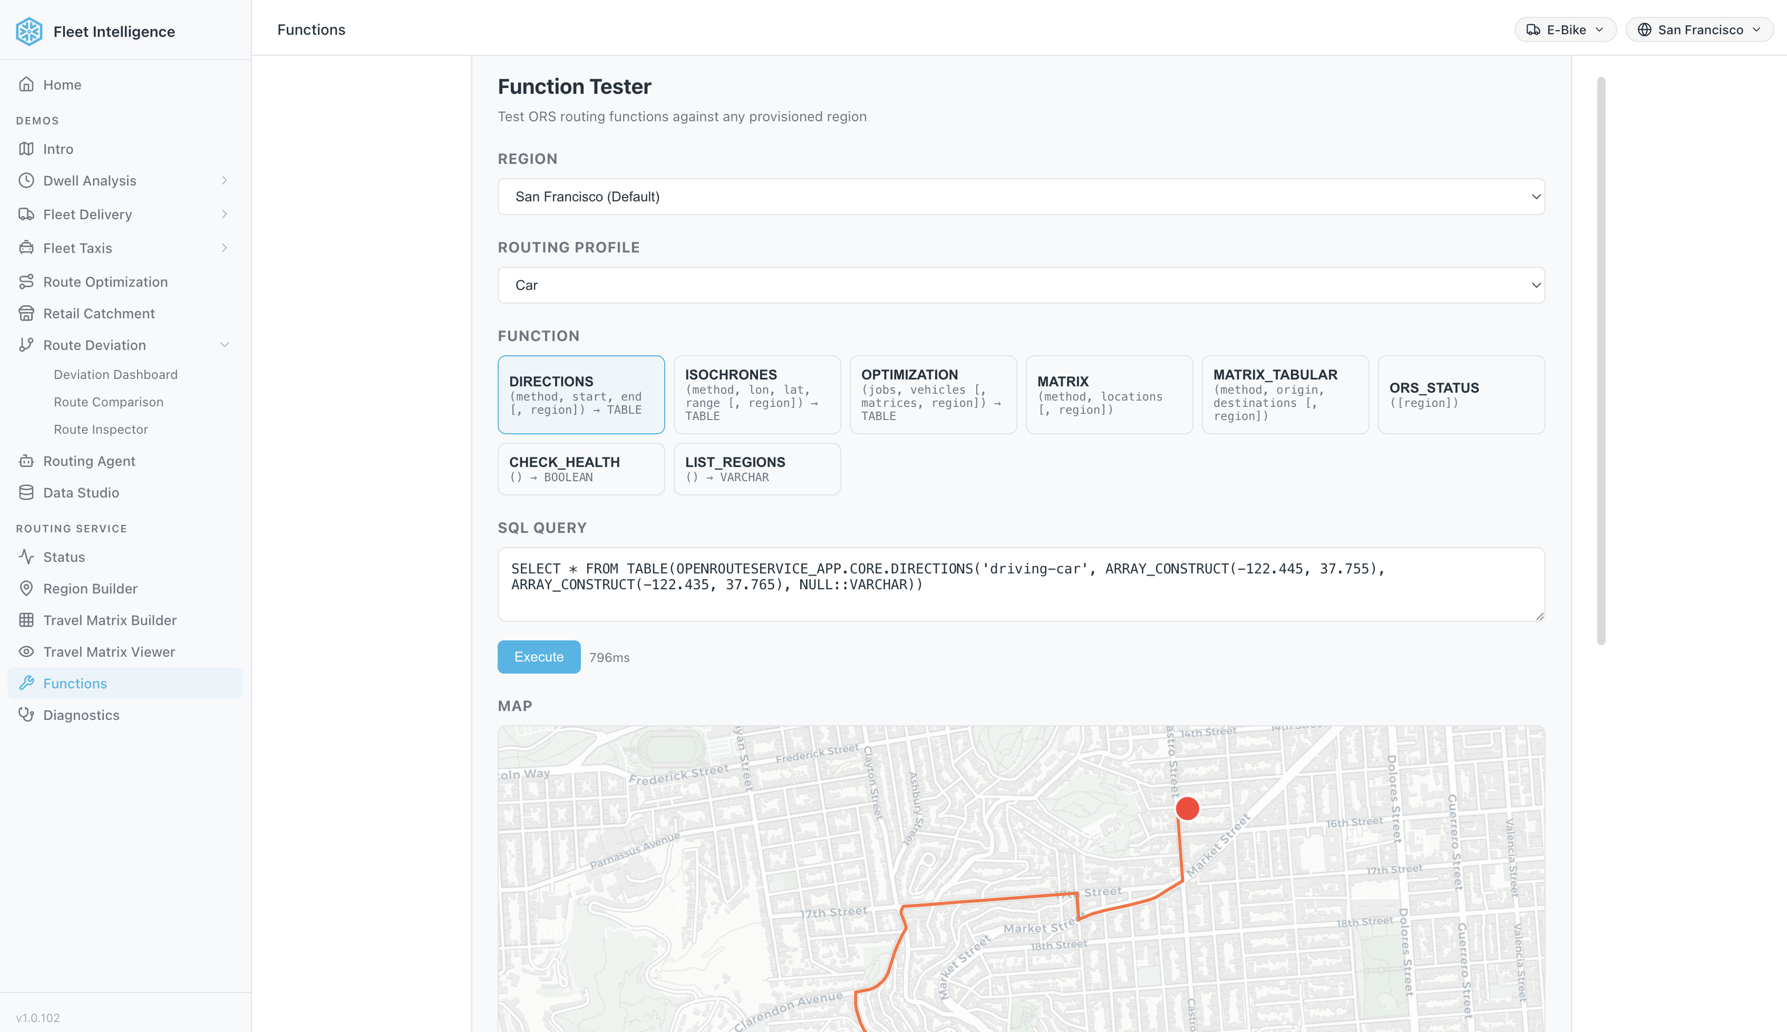Click the Routing Agent robot icon
Image resolution: width=1787 pixels, height=1032 pixels.
pos(26,461)
